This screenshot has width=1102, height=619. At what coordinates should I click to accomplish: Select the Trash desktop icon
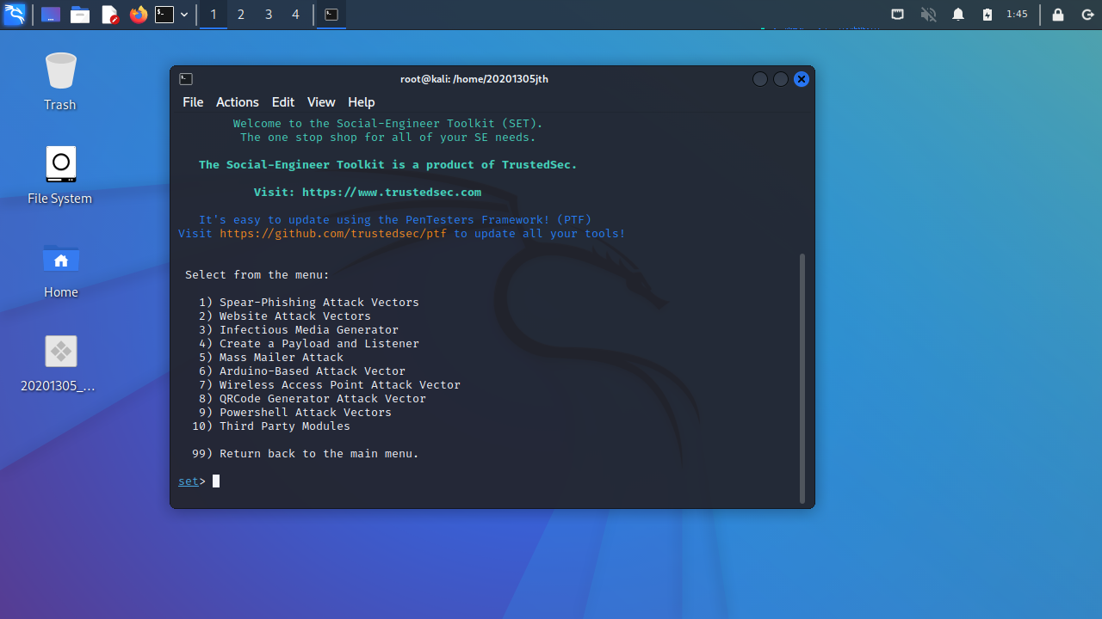(60, 82)
